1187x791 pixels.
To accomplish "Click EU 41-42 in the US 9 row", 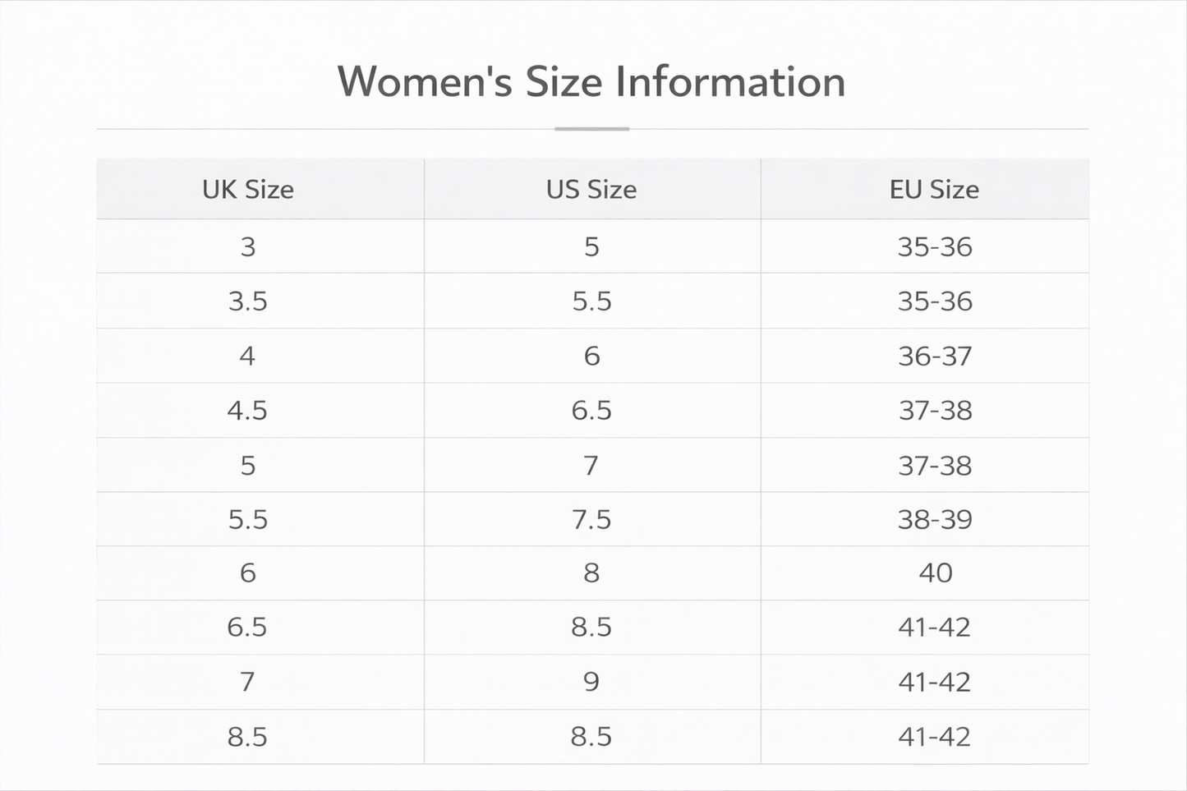I will (x=935, y=682).
